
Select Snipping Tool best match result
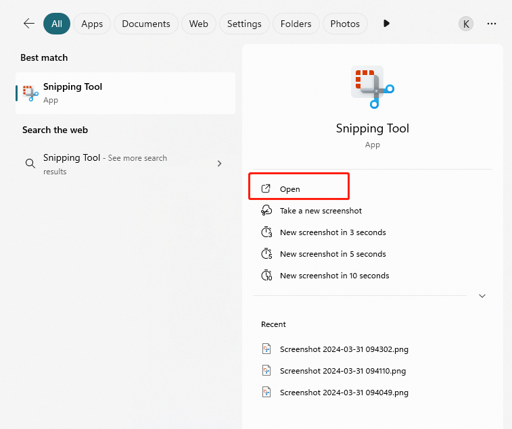click(125, 93)
